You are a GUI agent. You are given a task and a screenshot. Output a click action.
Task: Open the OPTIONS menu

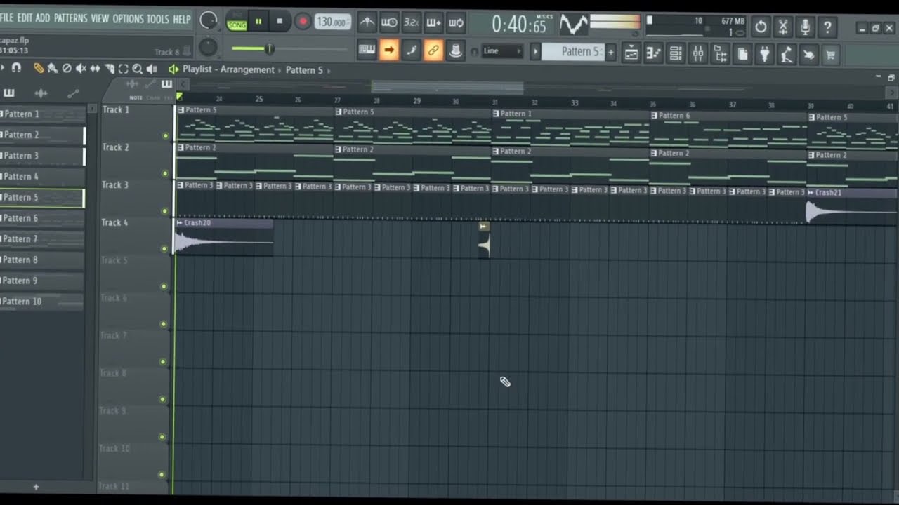[x=128, y=19]
